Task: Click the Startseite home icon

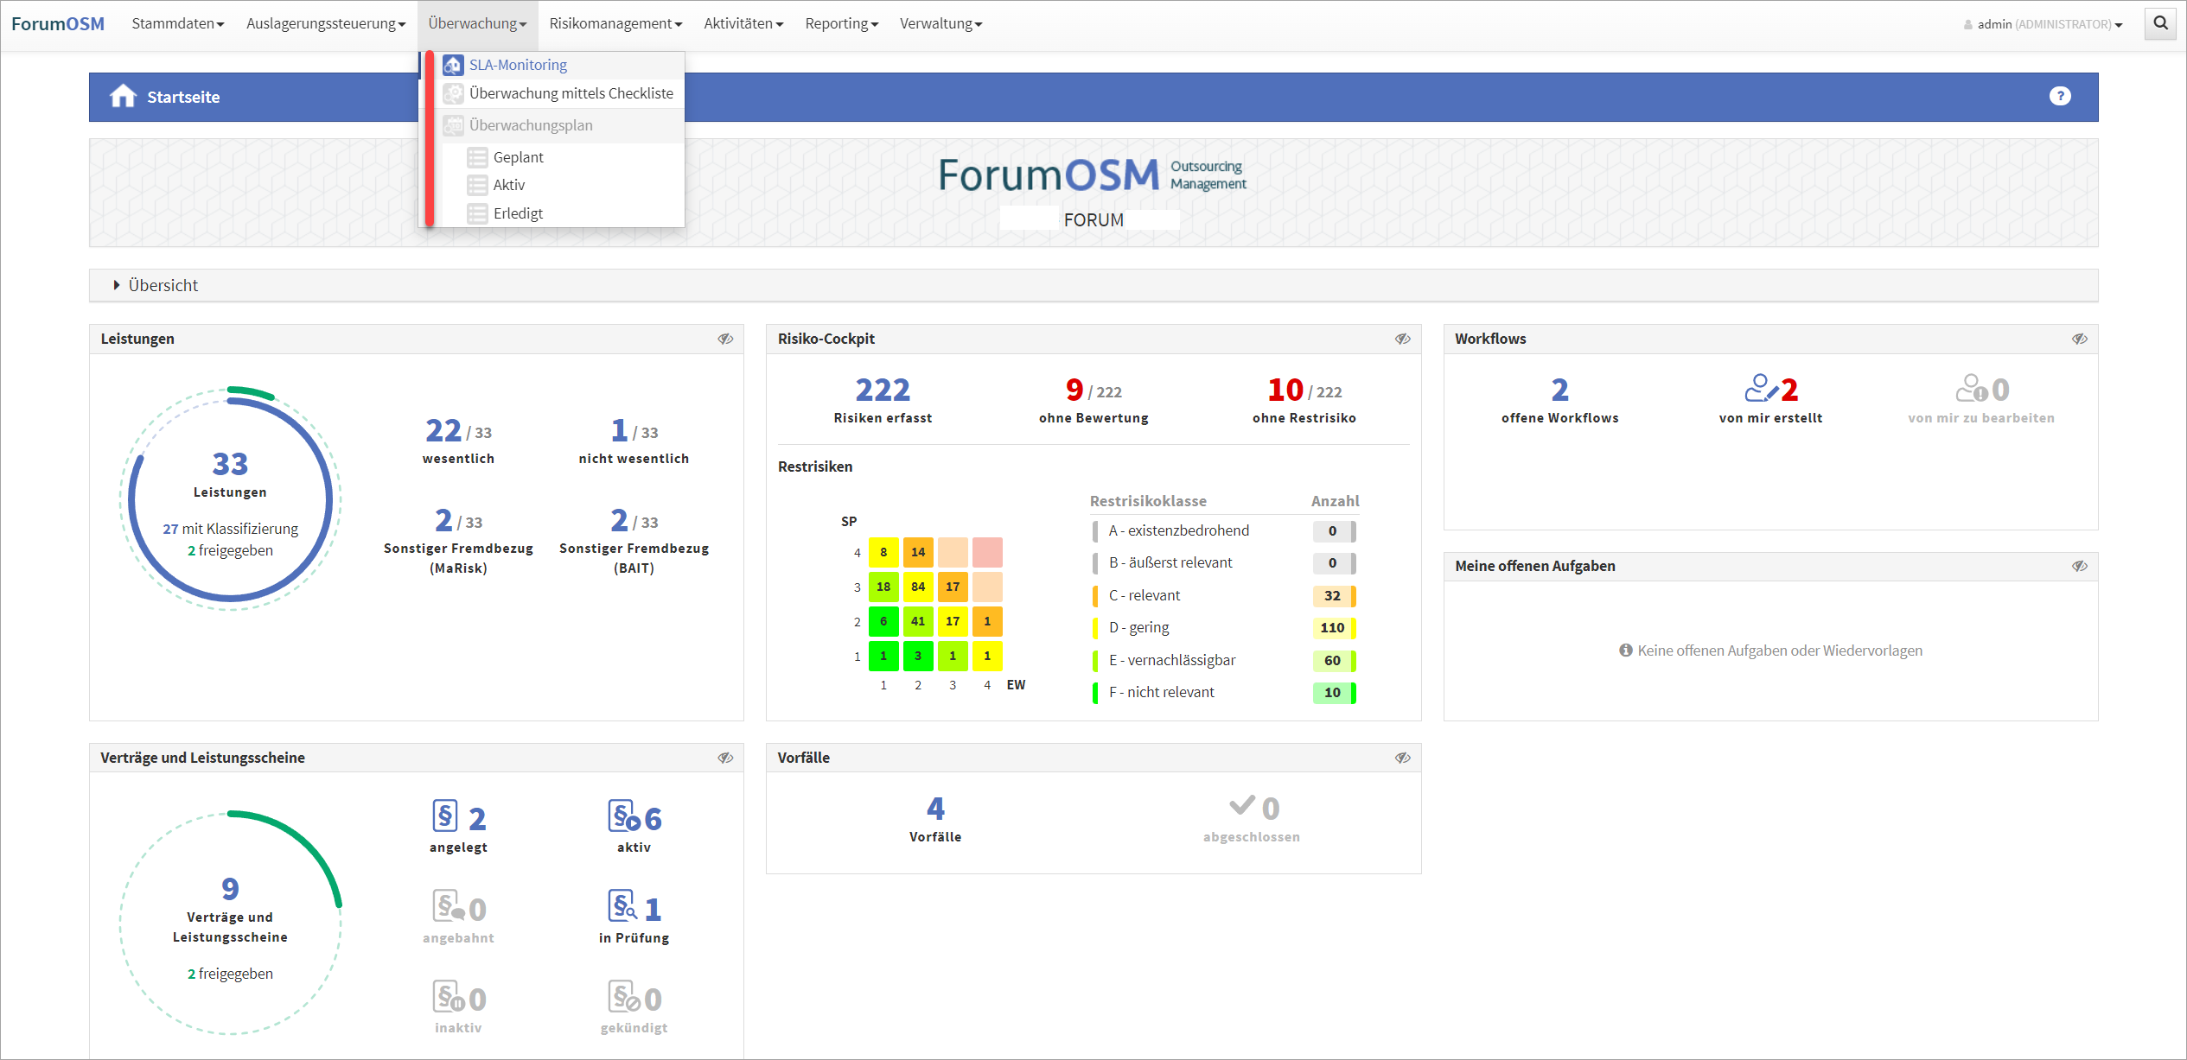Action: tap(123, 97)
